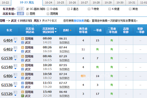147x98 pixels.
Task: Check 昆明南 departure station filter
Action: coord(48,14)
